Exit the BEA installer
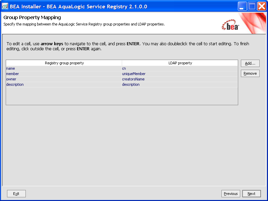268x201 pixels. pyautogui.click(x=16, y=194)
